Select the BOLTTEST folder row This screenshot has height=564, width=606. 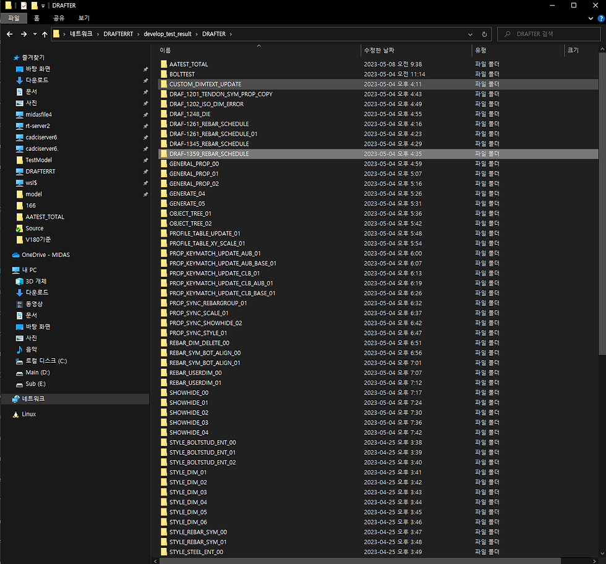378,74
